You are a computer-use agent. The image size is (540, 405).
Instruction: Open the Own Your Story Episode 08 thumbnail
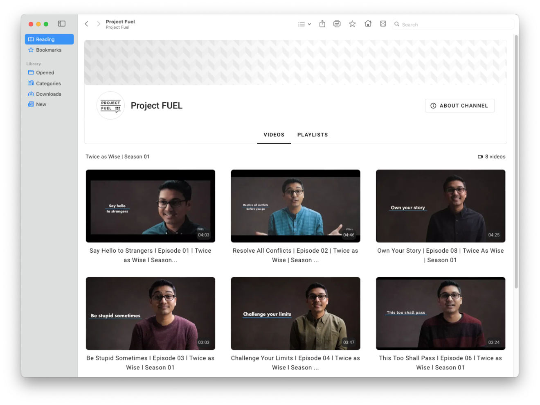440,206
